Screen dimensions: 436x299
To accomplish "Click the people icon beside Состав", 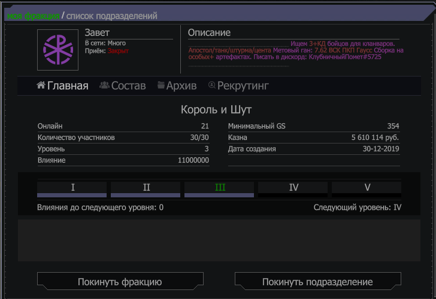I will coord(104,86).
